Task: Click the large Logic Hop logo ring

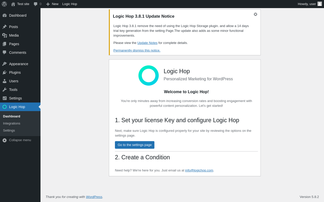Action: click(x=149, y=75)
